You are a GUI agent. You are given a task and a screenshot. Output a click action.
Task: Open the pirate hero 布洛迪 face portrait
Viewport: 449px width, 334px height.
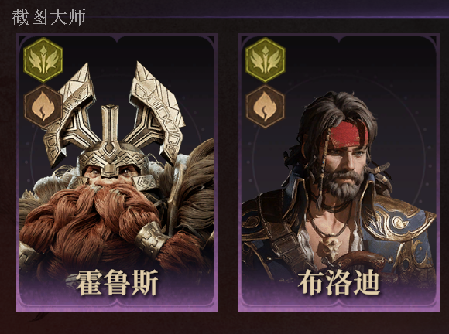tap(345, 163)
